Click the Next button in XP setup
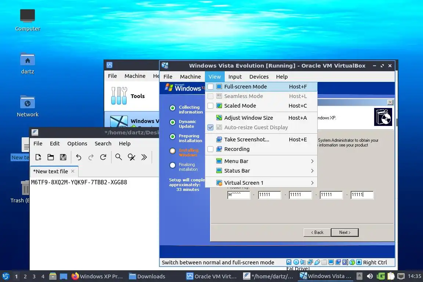 tap(345, 232)
